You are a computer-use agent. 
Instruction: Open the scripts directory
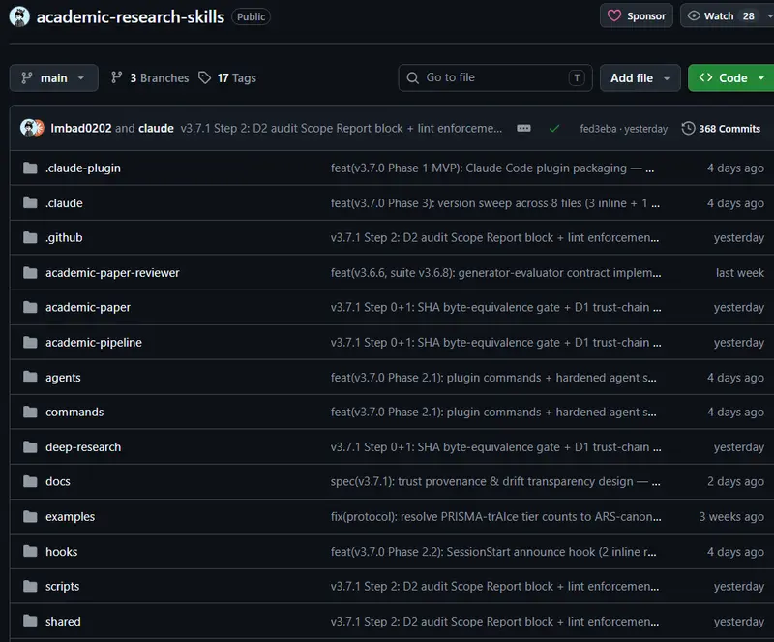tap(62, 587)
